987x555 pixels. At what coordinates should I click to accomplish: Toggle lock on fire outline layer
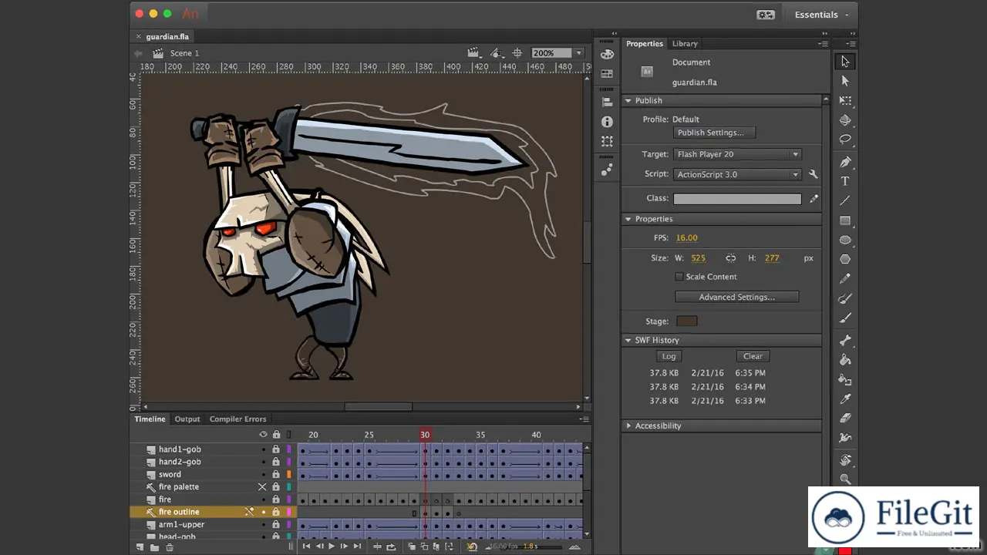pos(275,512)
